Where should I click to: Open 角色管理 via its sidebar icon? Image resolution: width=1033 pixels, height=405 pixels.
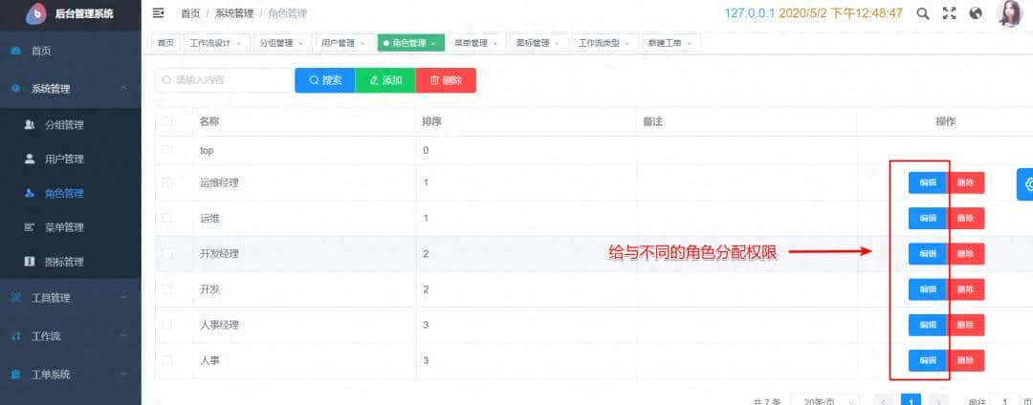29,193
